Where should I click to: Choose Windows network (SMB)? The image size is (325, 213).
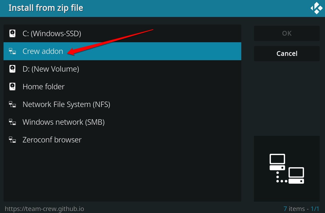(122, 122)
